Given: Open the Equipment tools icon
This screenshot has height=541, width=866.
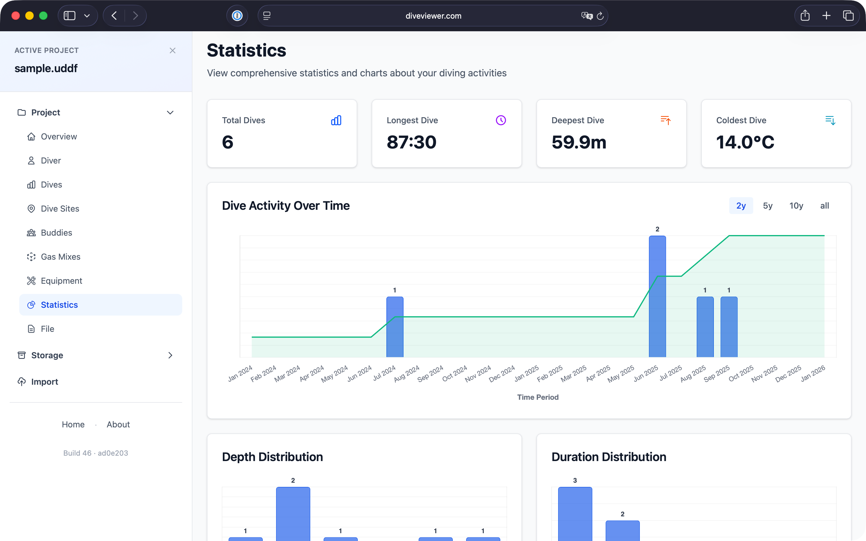Looking at the screenshot, I should [31, 280].
